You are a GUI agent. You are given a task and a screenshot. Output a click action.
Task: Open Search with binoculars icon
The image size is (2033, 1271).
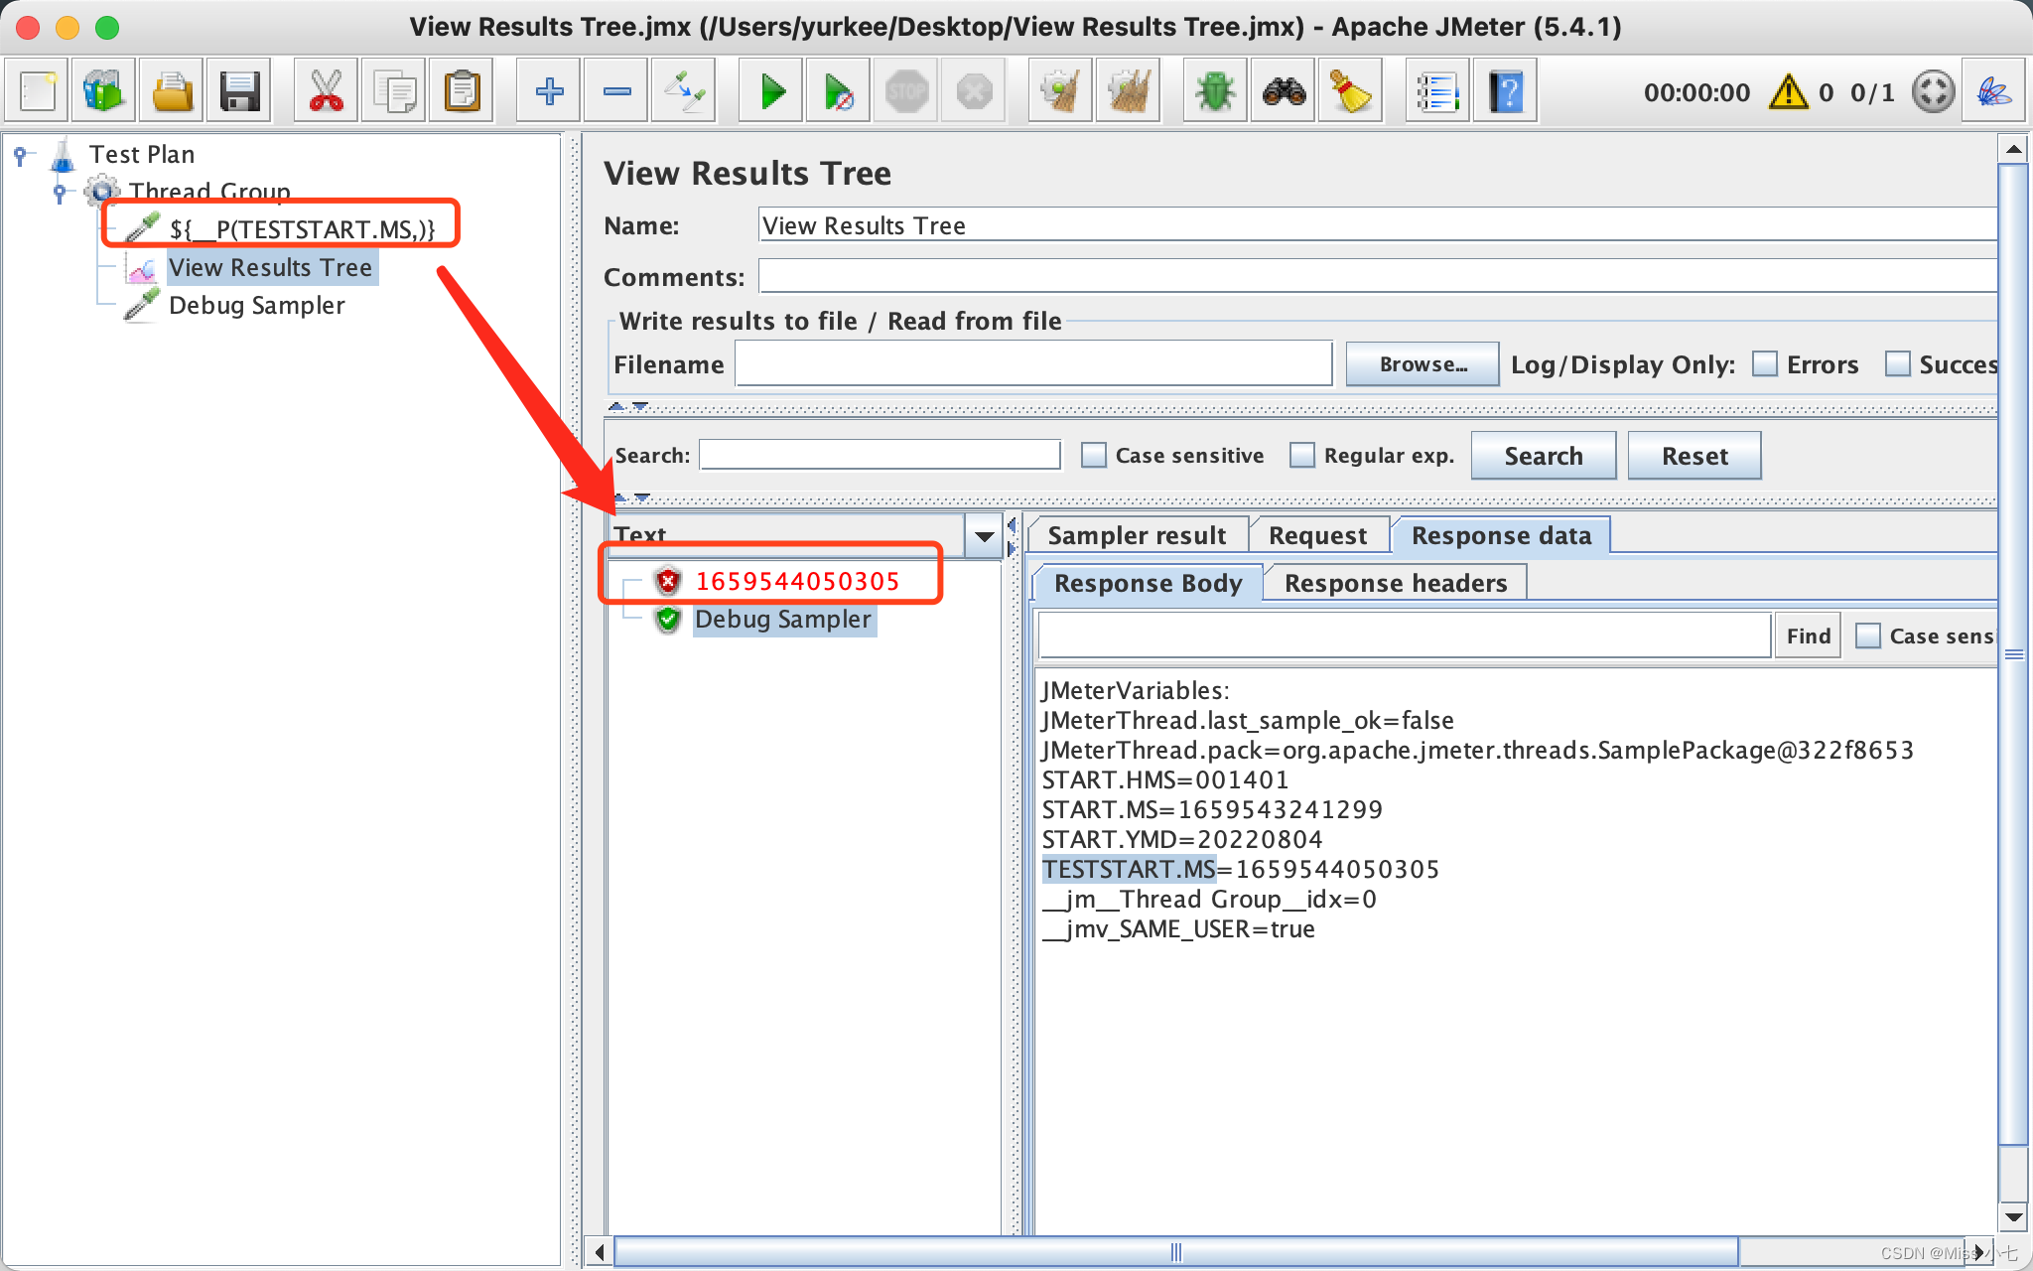[x=1284, y=92]
